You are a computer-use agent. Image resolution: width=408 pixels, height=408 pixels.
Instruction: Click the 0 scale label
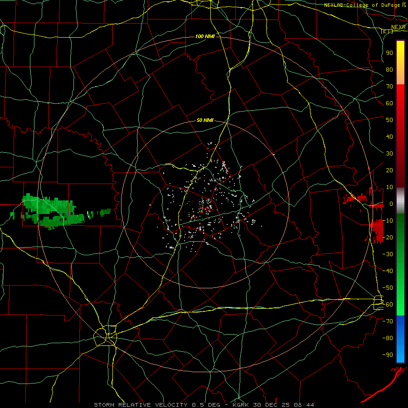[x=391, y=204]
